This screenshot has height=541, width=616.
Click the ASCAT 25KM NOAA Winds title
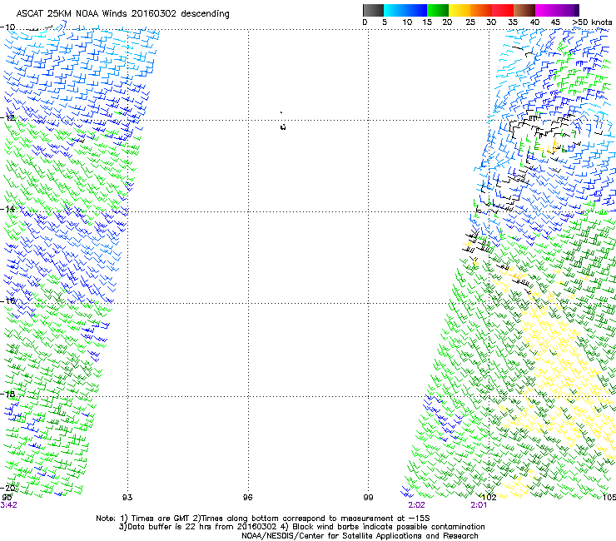pos(122,13)
